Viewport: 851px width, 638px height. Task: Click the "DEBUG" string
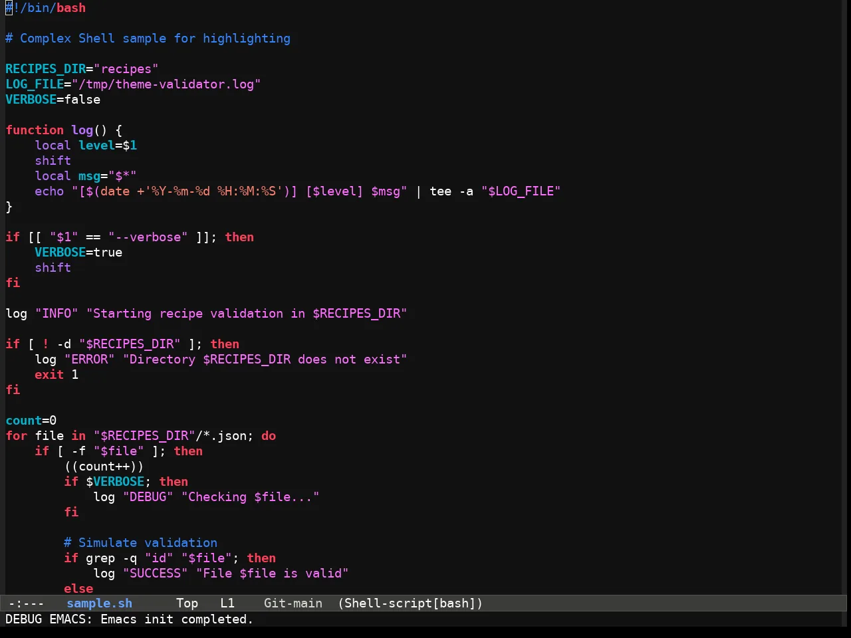(x=148, y=497)
